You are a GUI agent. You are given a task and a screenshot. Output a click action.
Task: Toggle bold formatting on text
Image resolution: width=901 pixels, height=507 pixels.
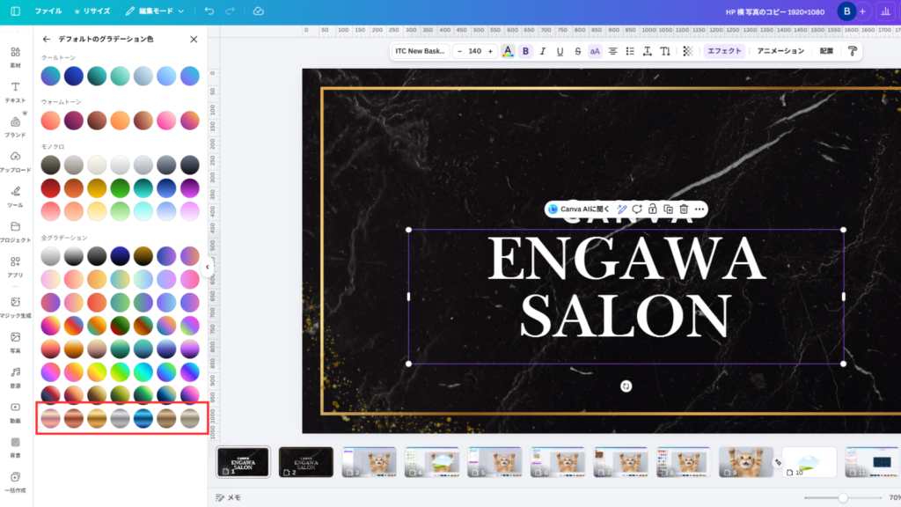[526, 51]
